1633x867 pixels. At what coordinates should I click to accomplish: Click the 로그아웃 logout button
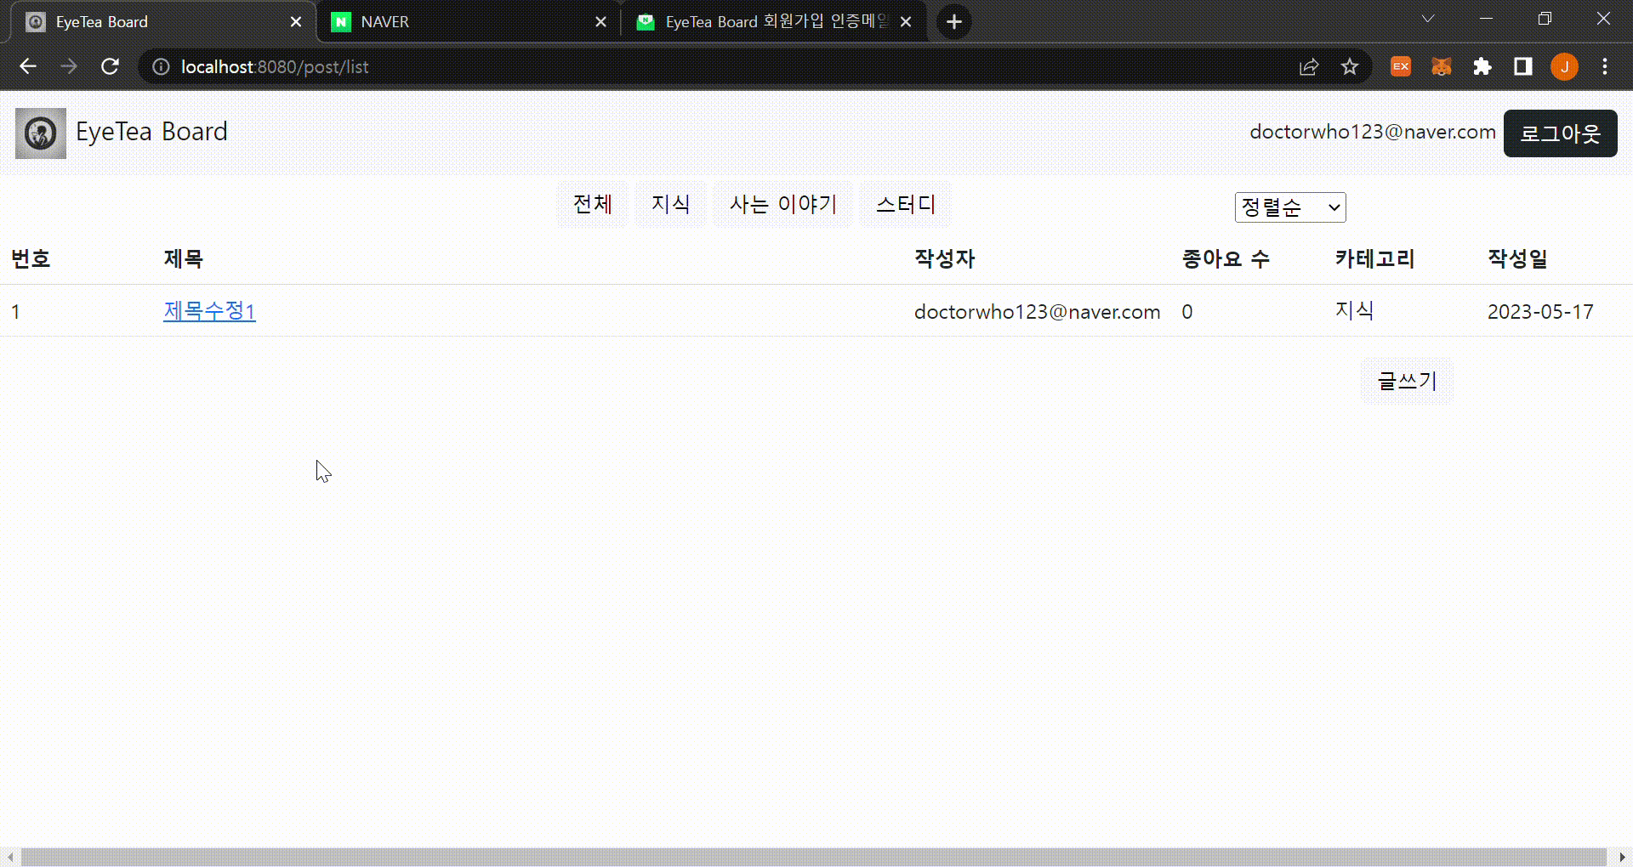click(1560, 133)
